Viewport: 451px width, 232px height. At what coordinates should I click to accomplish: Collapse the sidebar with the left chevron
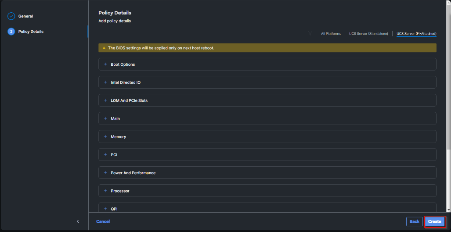78,221
